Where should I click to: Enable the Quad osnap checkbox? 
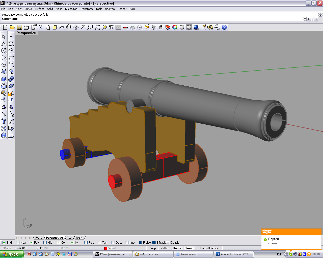(113, 243)
